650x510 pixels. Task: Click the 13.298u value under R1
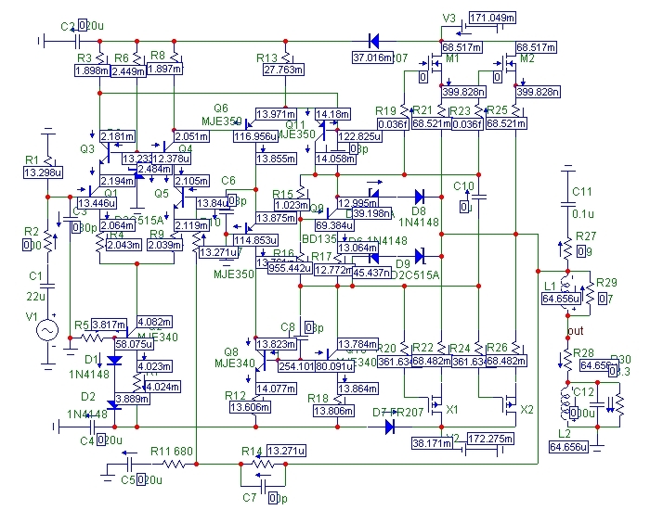pos(43,172)
